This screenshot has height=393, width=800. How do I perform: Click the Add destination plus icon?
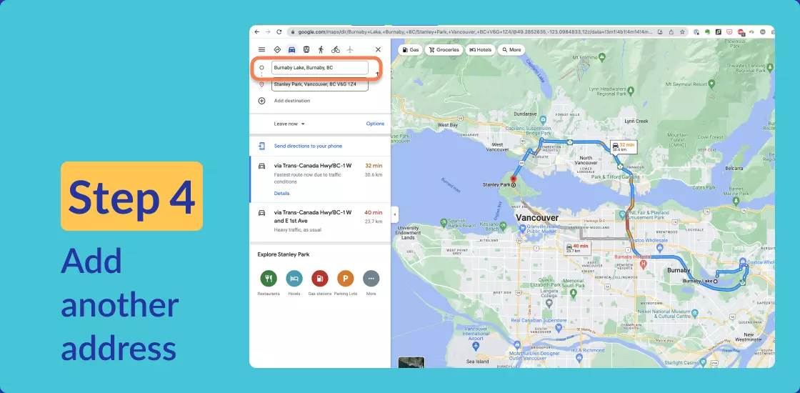(261, 101)
